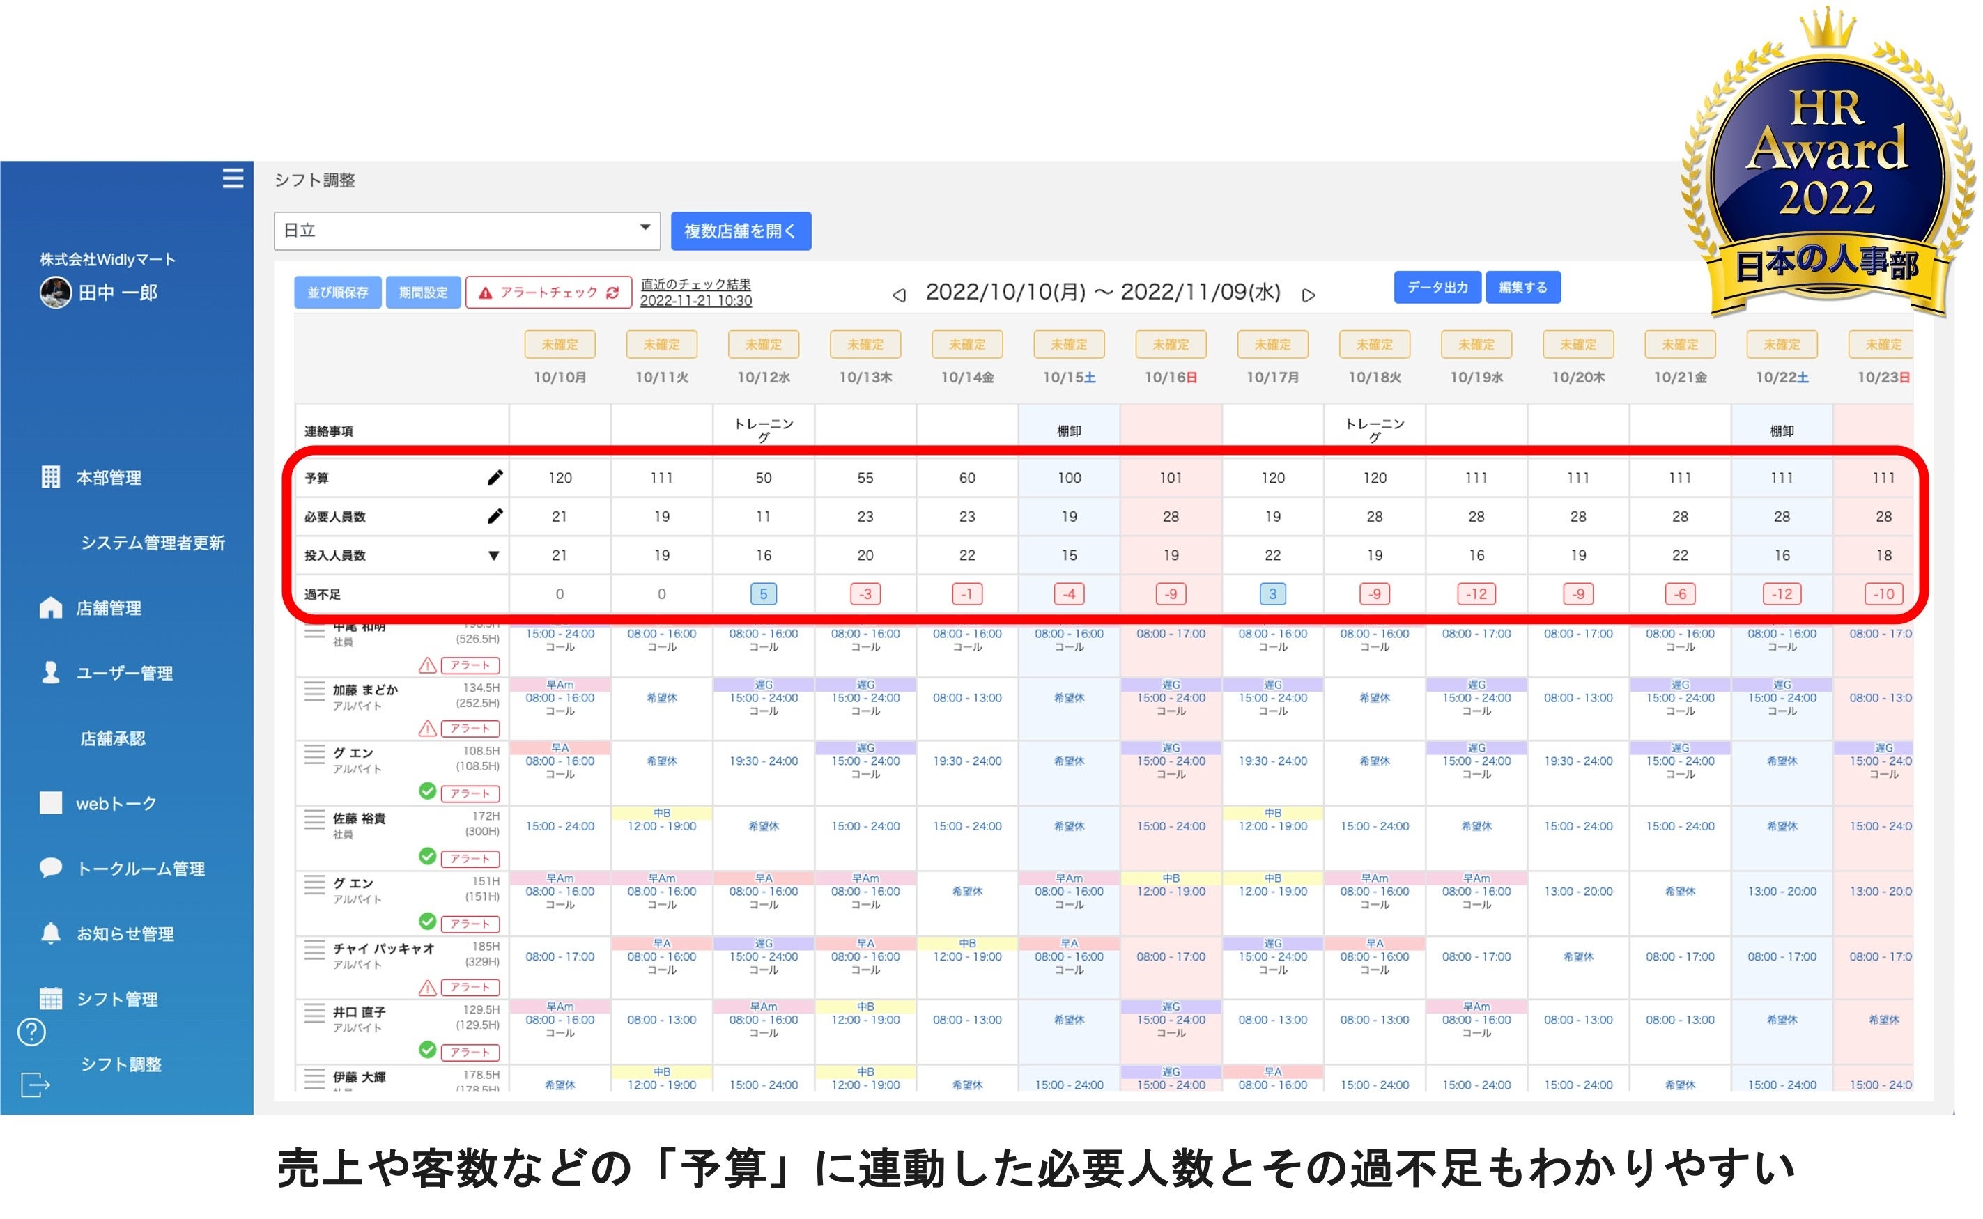Viewport: 1983px width, 1219px height.
Task: Click the アラート button under チャイ パッキャオ
Action: (x=470, y=987)
